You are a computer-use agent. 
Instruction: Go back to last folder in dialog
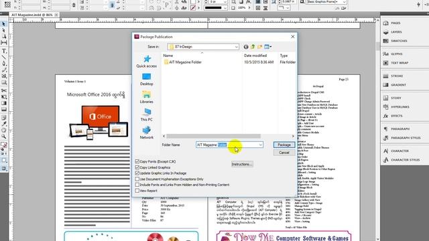point(246,47)
